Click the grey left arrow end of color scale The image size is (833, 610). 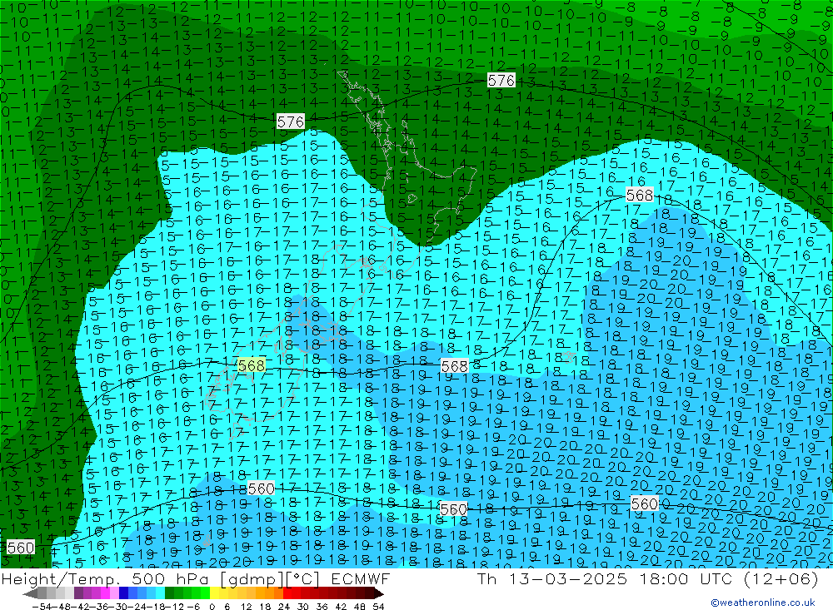tap(30, 593)
